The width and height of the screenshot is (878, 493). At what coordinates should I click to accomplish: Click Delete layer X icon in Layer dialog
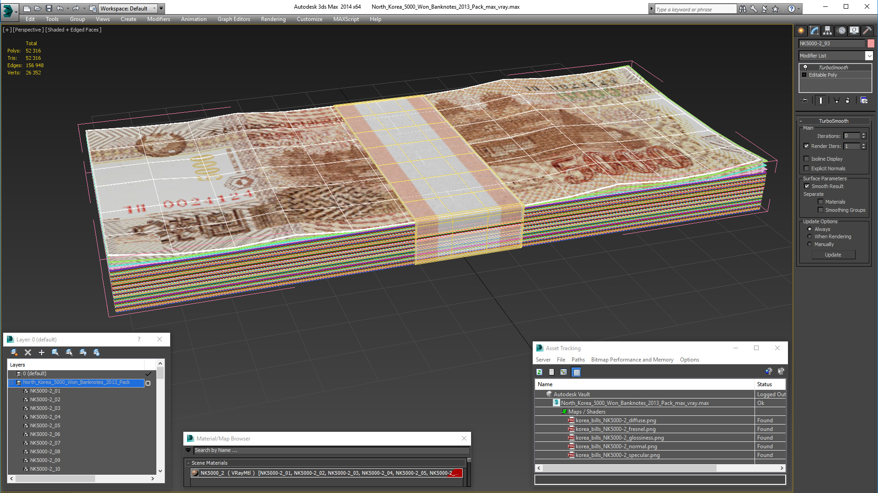click(28, 352)
